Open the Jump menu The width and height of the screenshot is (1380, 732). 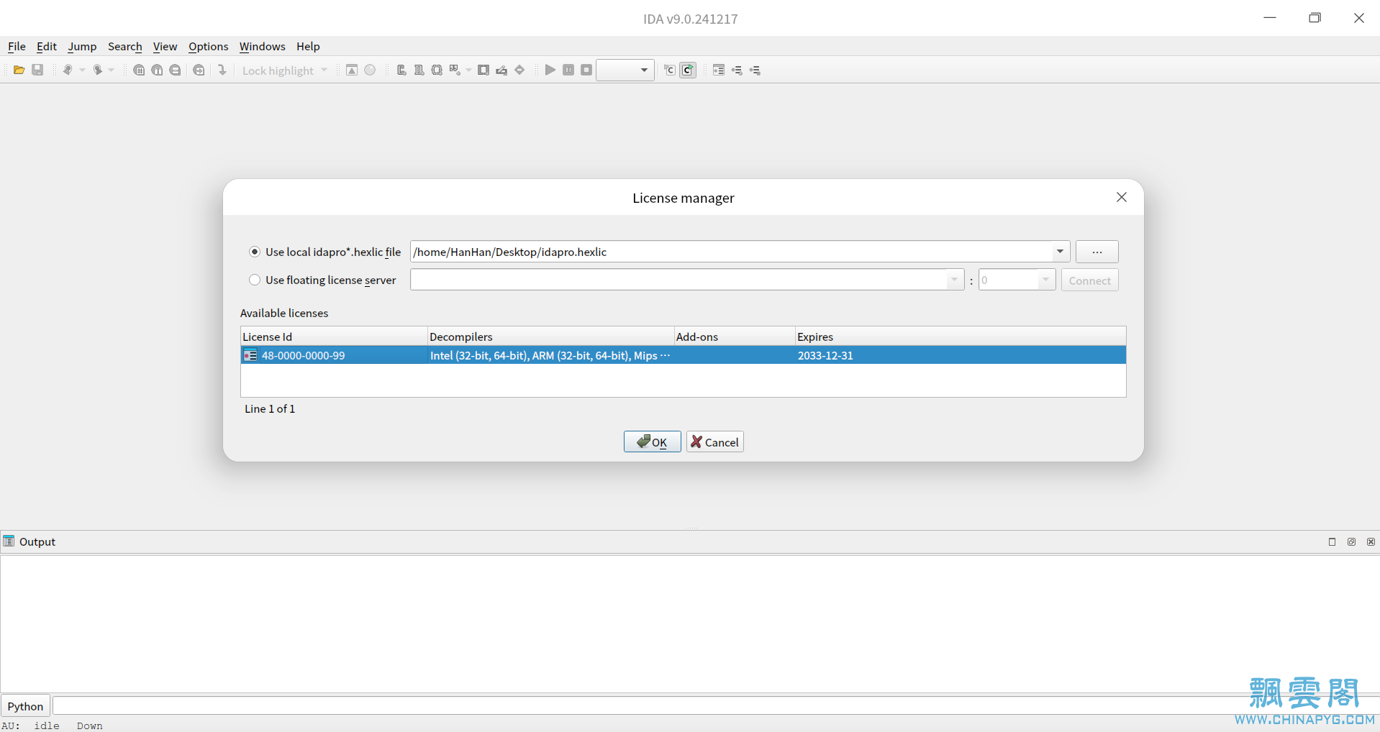point(82,46)
